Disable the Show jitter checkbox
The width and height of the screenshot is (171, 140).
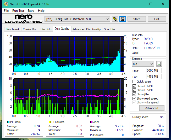point(134,94)
